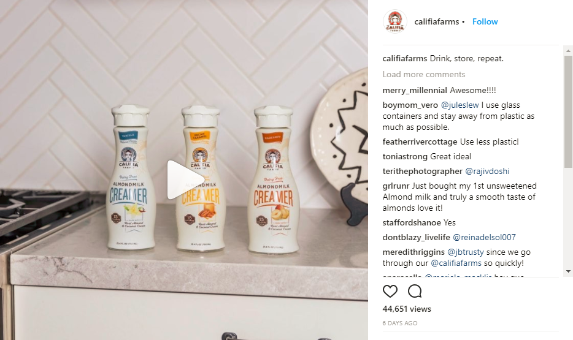Follow the califiafarms account
Image resolution: width=573 pixels, height=340 pixels.
(485, 21)
